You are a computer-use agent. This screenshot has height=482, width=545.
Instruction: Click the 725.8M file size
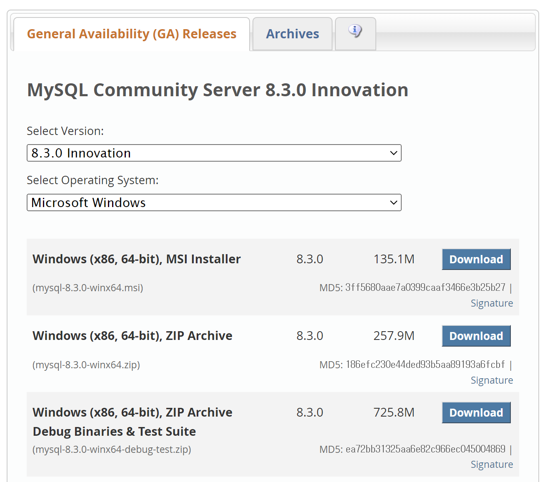click(x=394, y=412)
